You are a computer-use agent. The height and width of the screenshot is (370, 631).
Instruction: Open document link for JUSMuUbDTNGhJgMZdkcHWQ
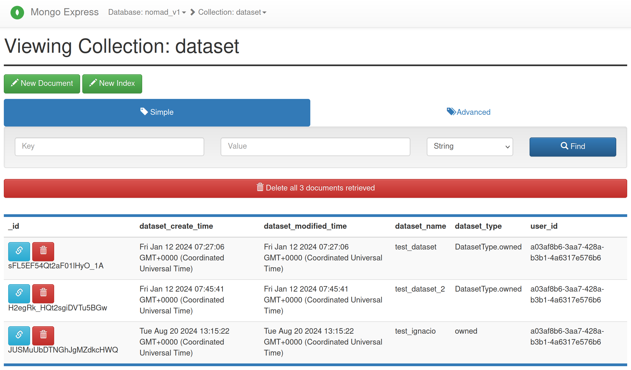click(19, 336)
